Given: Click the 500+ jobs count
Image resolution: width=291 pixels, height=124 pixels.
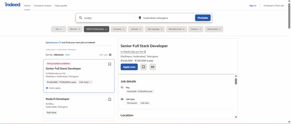Looking at the screenshot, I should [x=103, y=55].
